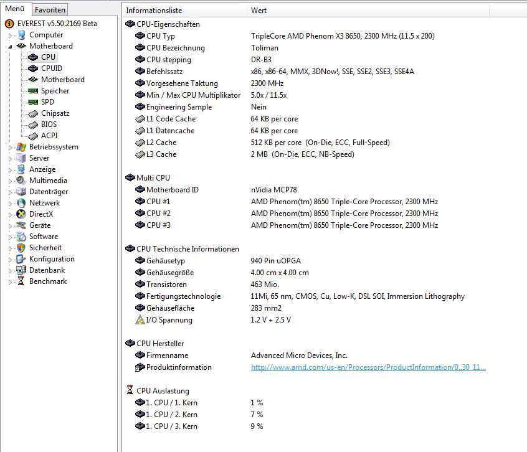Click the CPU stepping value DR-B3
Screen dimensions: 527x452
click(x=261, y=59)
